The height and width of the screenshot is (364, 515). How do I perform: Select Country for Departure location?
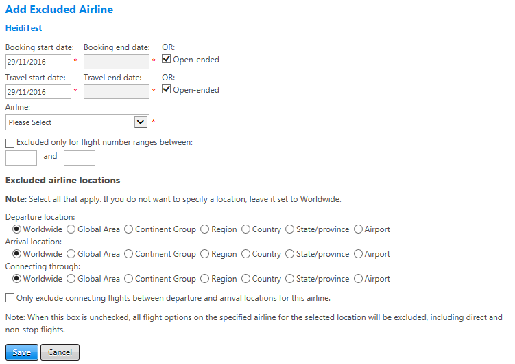click(x=245, y=229)
